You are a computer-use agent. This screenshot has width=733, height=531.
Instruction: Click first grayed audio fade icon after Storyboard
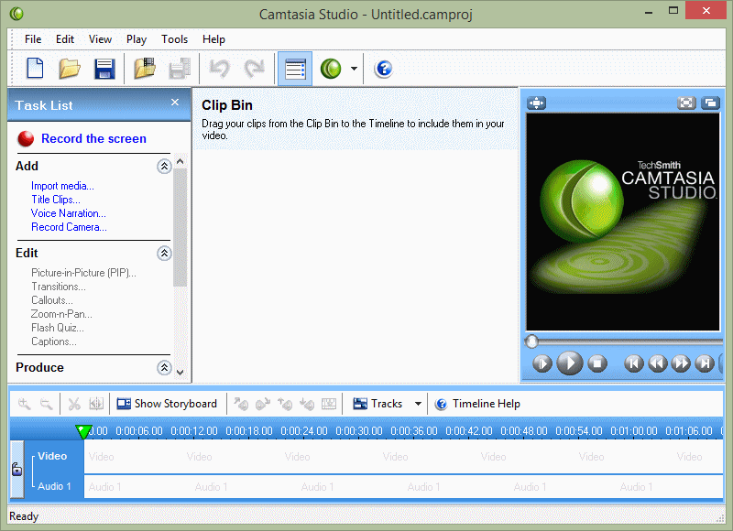point(241,404)
